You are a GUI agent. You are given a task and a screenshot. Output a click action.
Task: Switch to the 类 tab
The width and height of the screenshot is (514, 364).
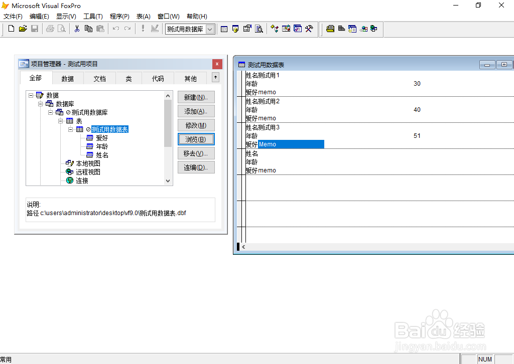129,79
